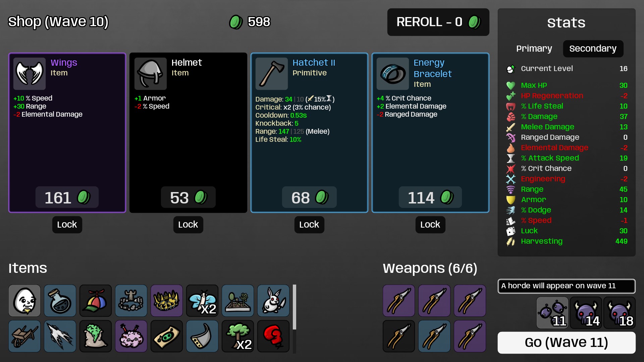Select the first pruner weapon slot
This screenshot has height=362, width=644.
[x=399, y=301]
